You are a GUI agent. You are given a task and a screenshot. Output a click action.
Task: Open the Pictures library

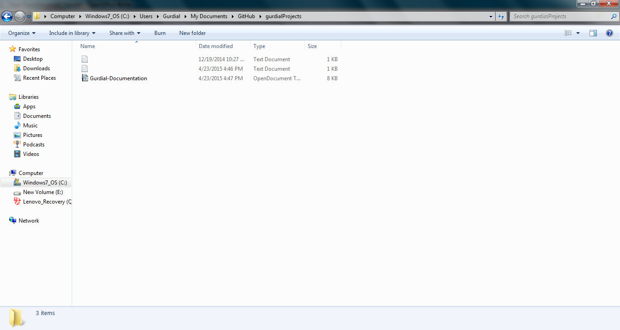tap(33, 135)
